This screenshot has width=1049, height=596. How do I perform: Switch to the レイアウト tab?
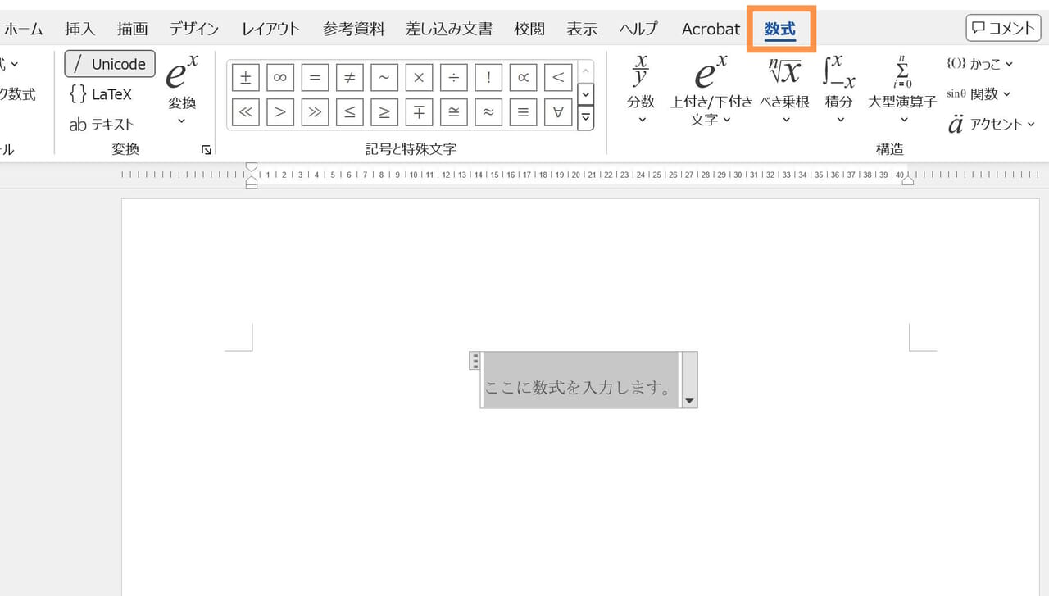270,29
